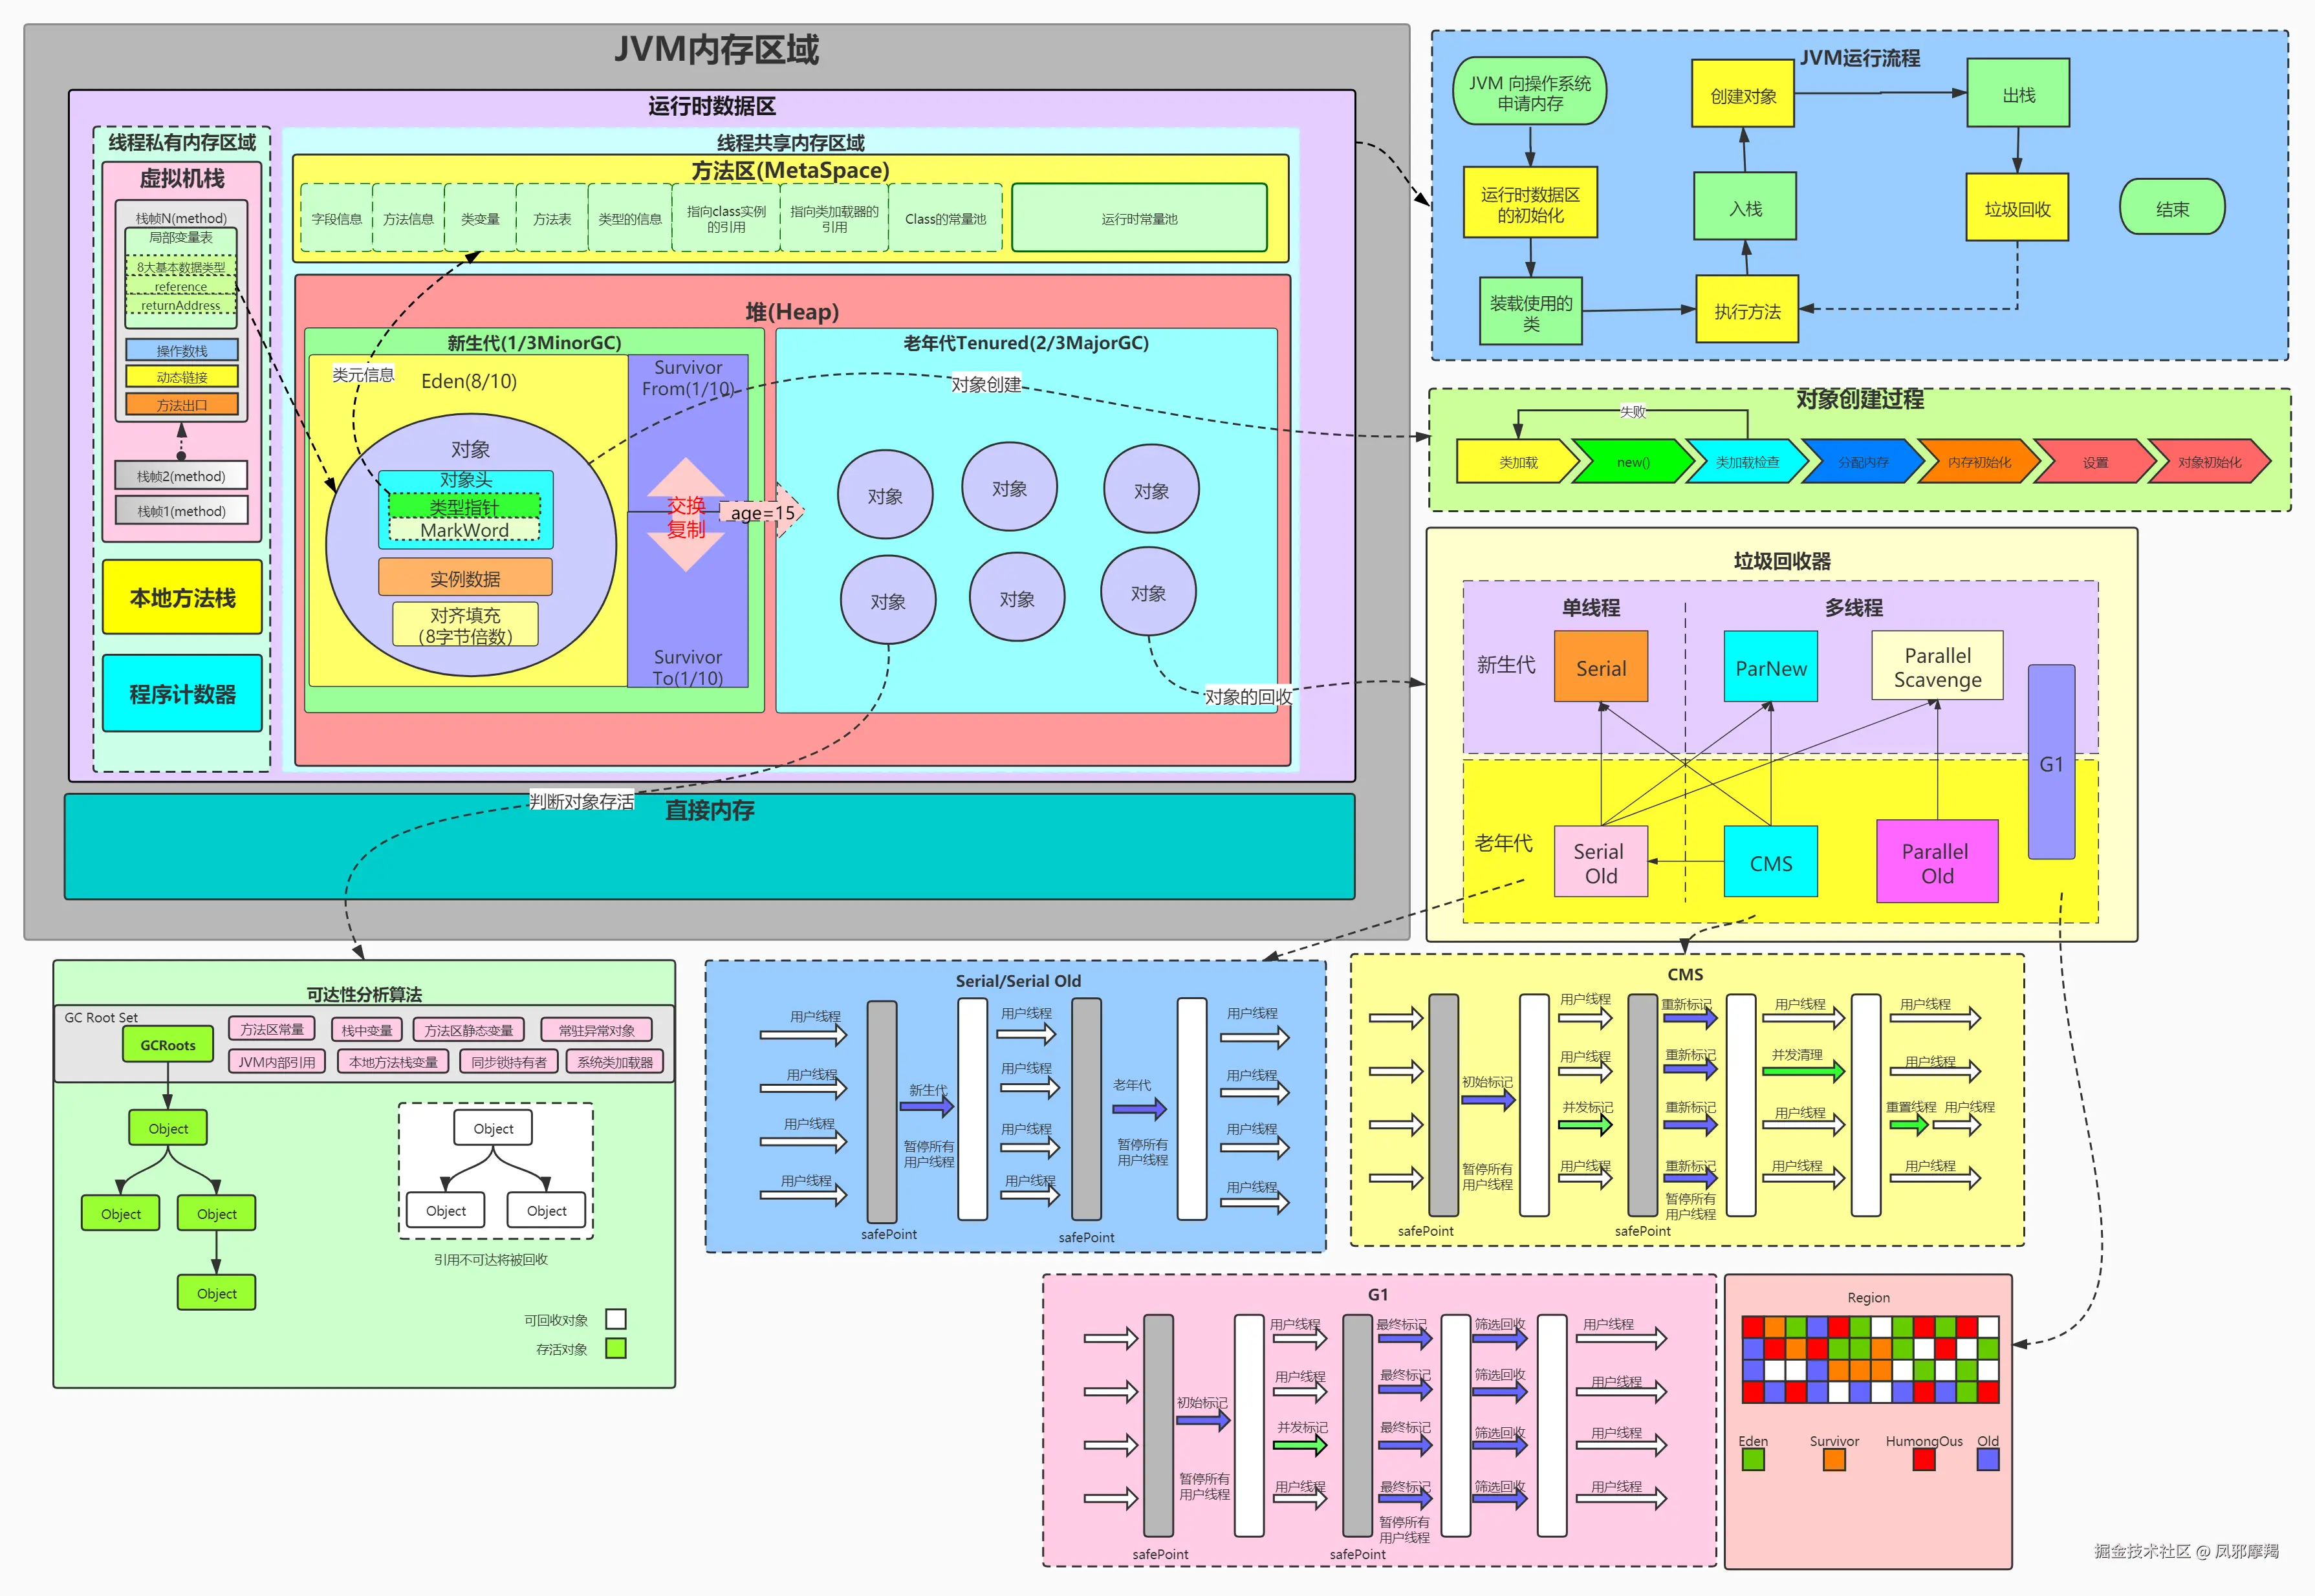Click the red 设置 arrow step
2315x1596 pixels.
(x=2094, y=462)
